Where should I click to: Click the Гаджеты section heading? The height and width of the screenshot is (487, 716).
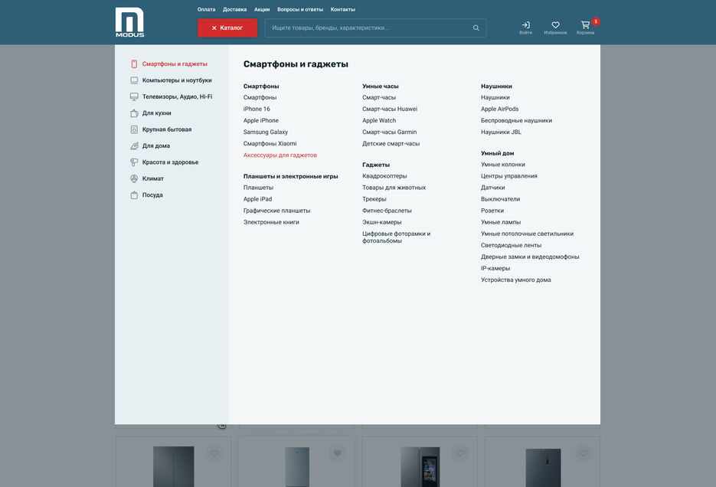tap(376, 165)
